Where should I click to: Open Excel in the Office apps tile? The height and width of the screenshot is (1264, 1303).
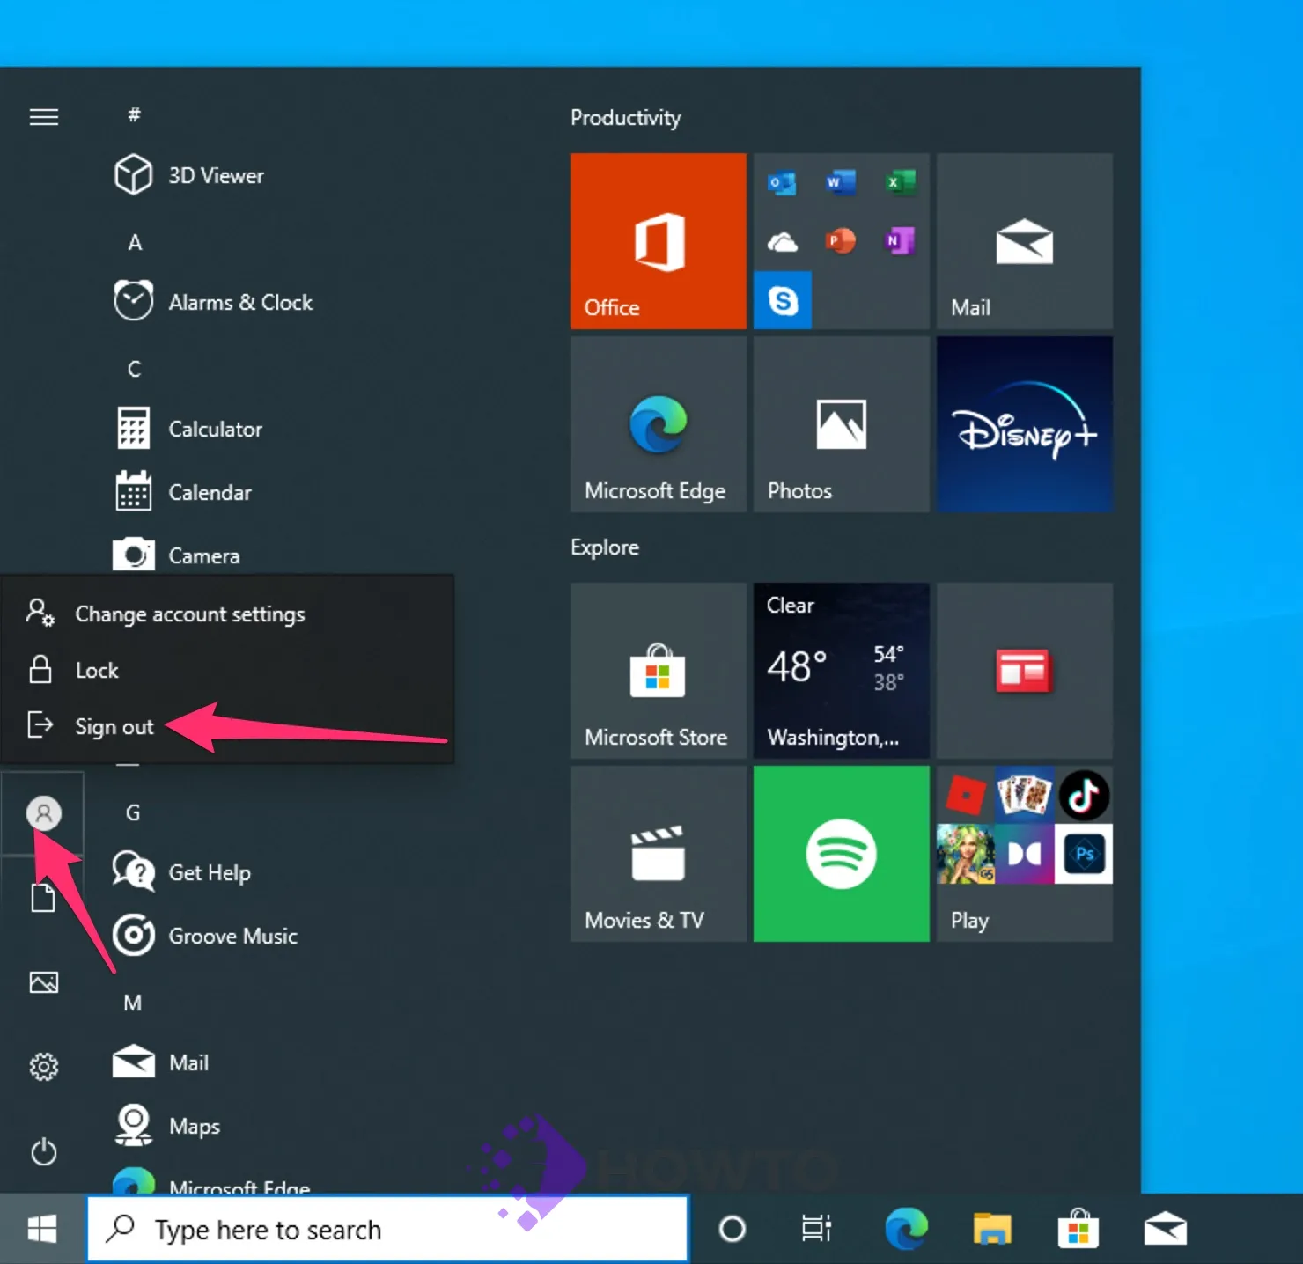coord(900,183)
